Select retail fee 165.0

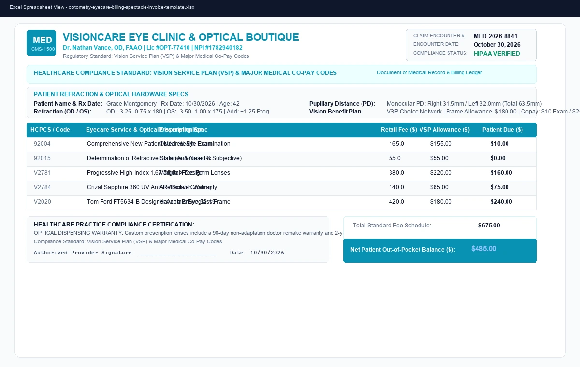coord(396,144)
